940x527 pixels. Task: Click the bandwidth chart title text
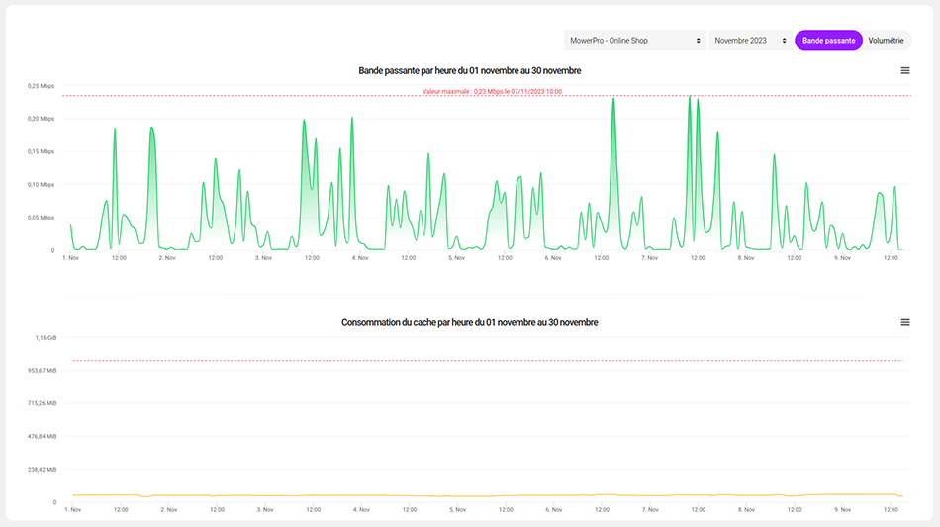pyautogui.click(x=469, y=71)
